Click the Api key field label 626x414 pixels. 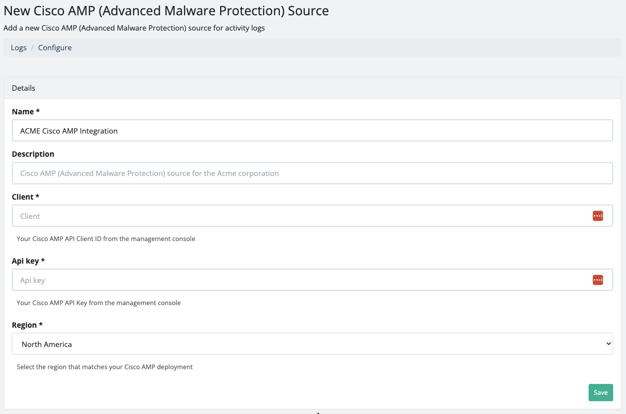click(28, 261)
